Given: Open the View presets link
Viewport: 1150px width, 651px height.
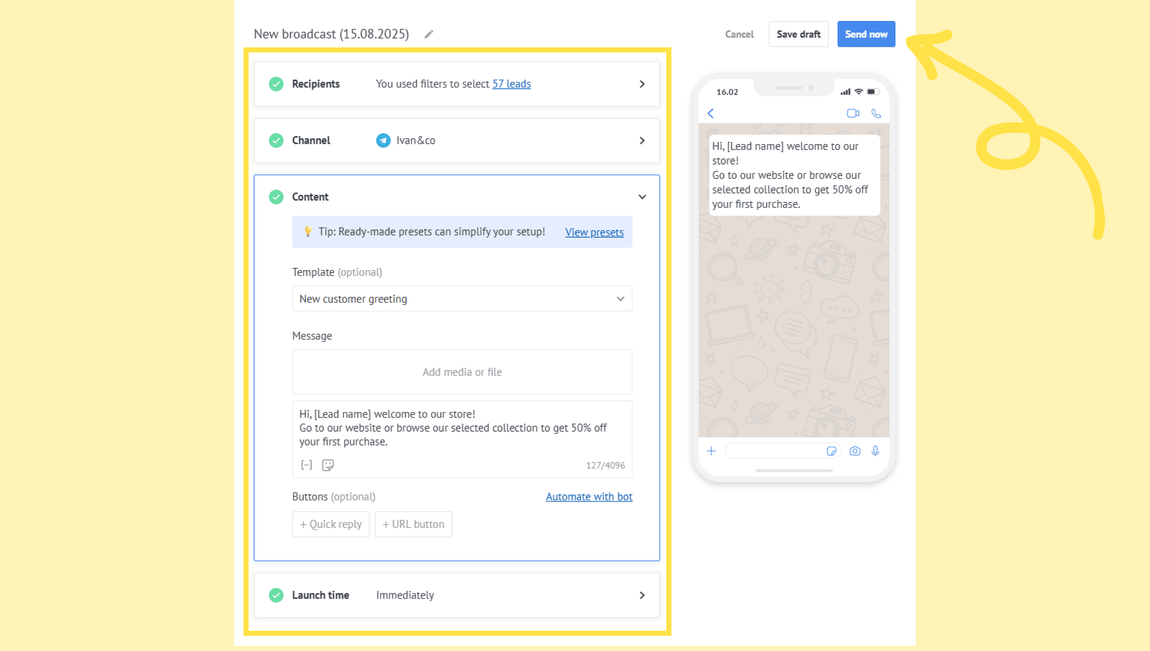Looking at the screenshot, I should pos(594,232).
